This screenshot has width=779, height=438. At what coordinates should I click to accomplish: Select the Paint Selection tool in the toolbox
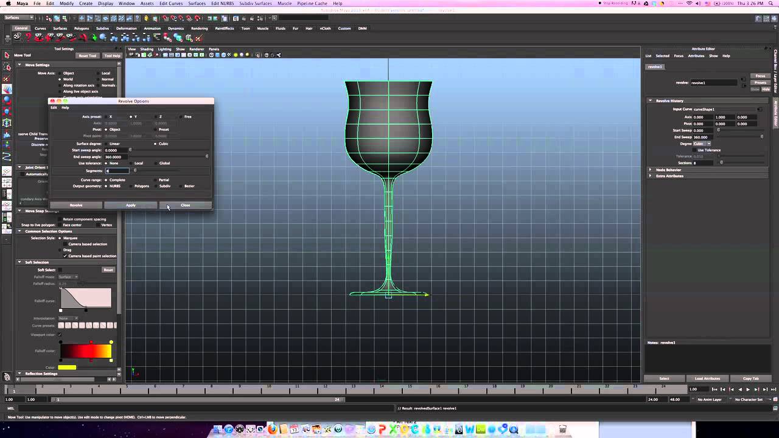point(7,78)
